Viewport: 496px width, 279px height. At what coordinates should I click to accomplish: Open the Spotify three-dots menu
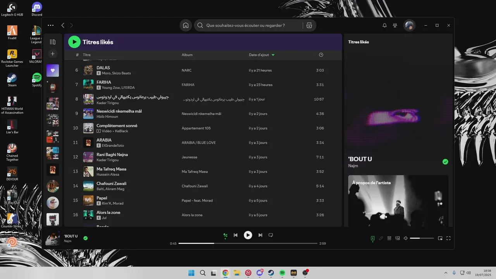pos(51,25)
